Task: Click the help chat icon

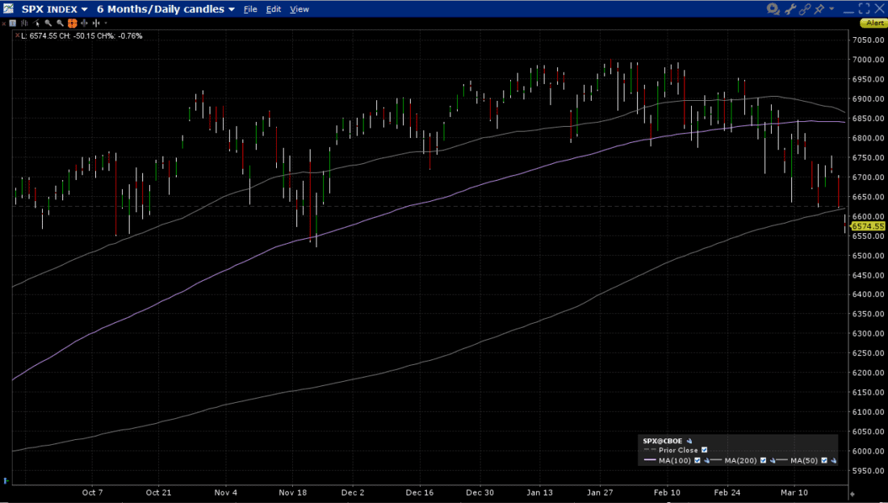Action: click(x=771, y=8)
